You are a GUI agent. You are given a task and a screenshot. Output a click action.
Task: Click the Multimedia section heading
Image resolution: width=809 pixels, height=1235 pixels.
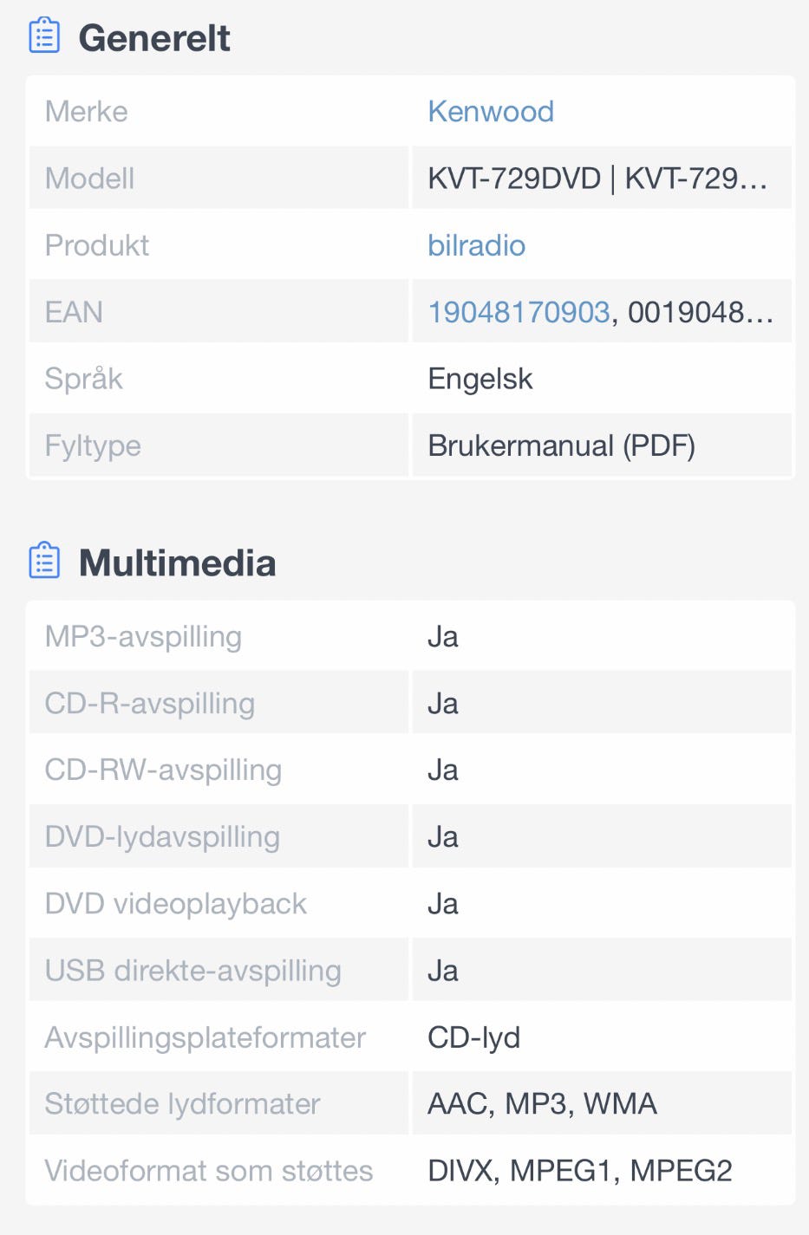(x=177, y=562)
